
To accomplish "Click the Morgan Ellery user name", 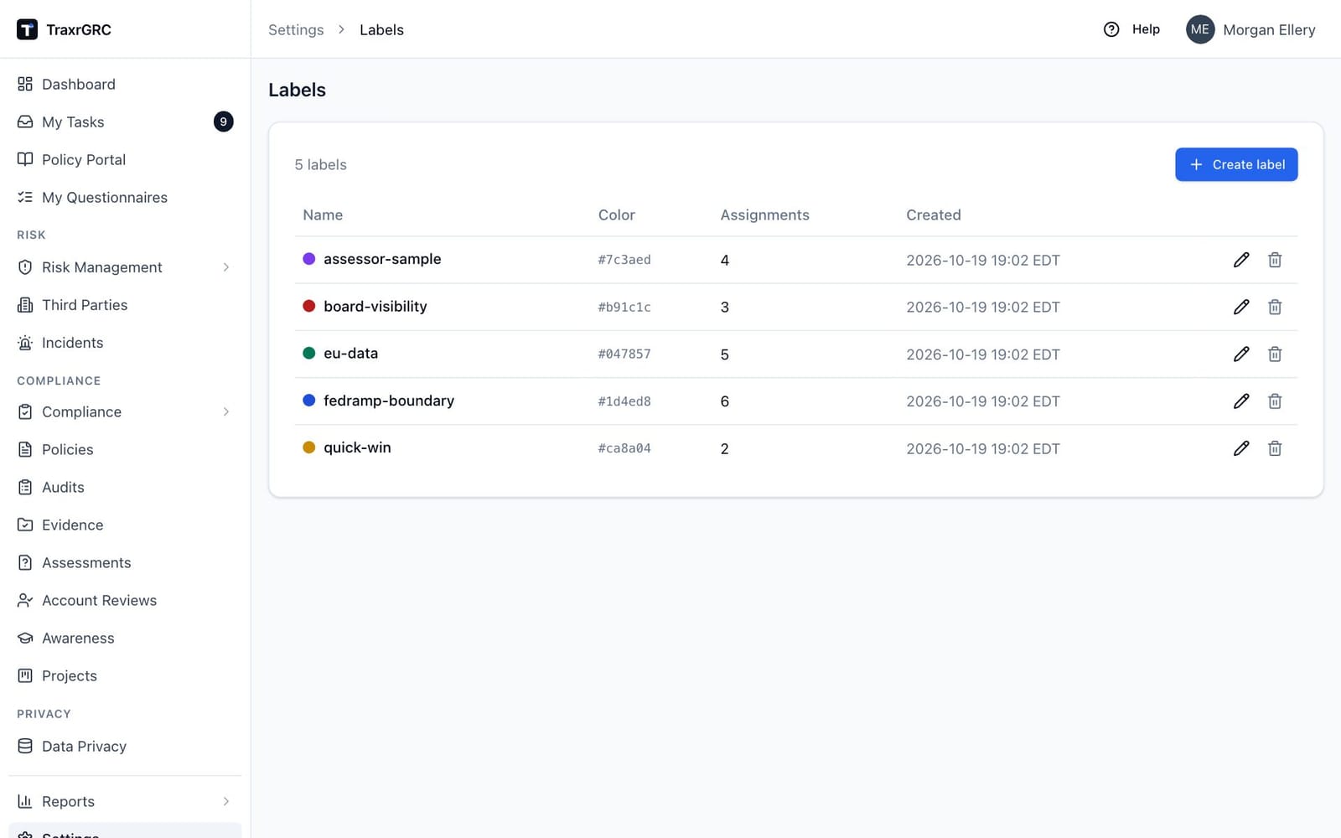I will coord(1269,29).
